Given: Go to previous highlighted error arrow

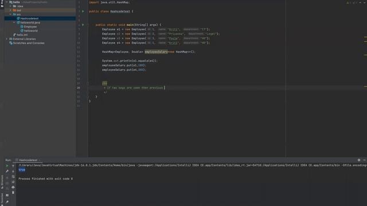Looking at the screenshot, I should click(x=360, y=2).
